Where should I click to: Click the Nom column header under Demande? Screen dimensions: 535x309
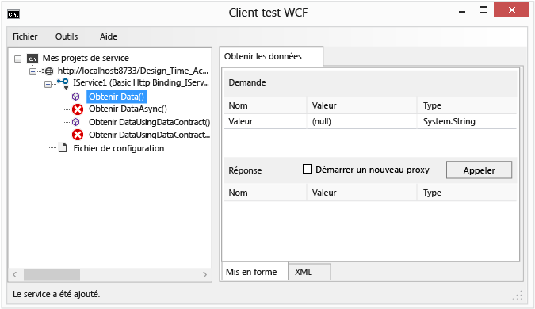266,105
